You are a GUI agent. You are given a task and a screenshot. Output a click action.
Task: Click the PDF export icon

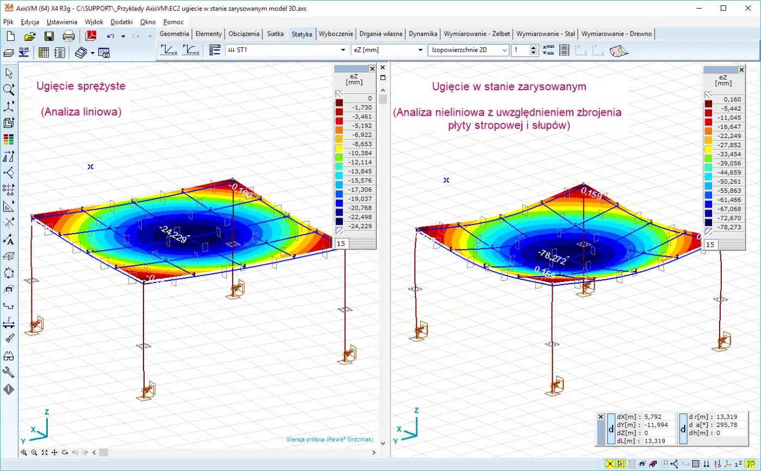click(91, 36)
